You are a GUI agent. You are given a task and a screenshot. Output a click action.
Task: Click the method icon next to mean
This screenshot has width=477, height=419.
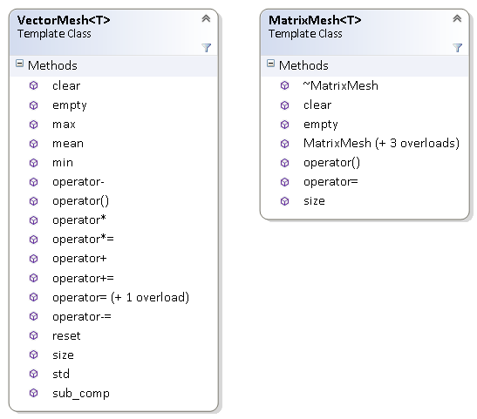(x=33, y=144)
